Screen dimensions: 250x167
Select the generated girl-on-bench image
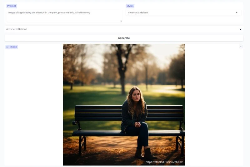coord(124,105)
